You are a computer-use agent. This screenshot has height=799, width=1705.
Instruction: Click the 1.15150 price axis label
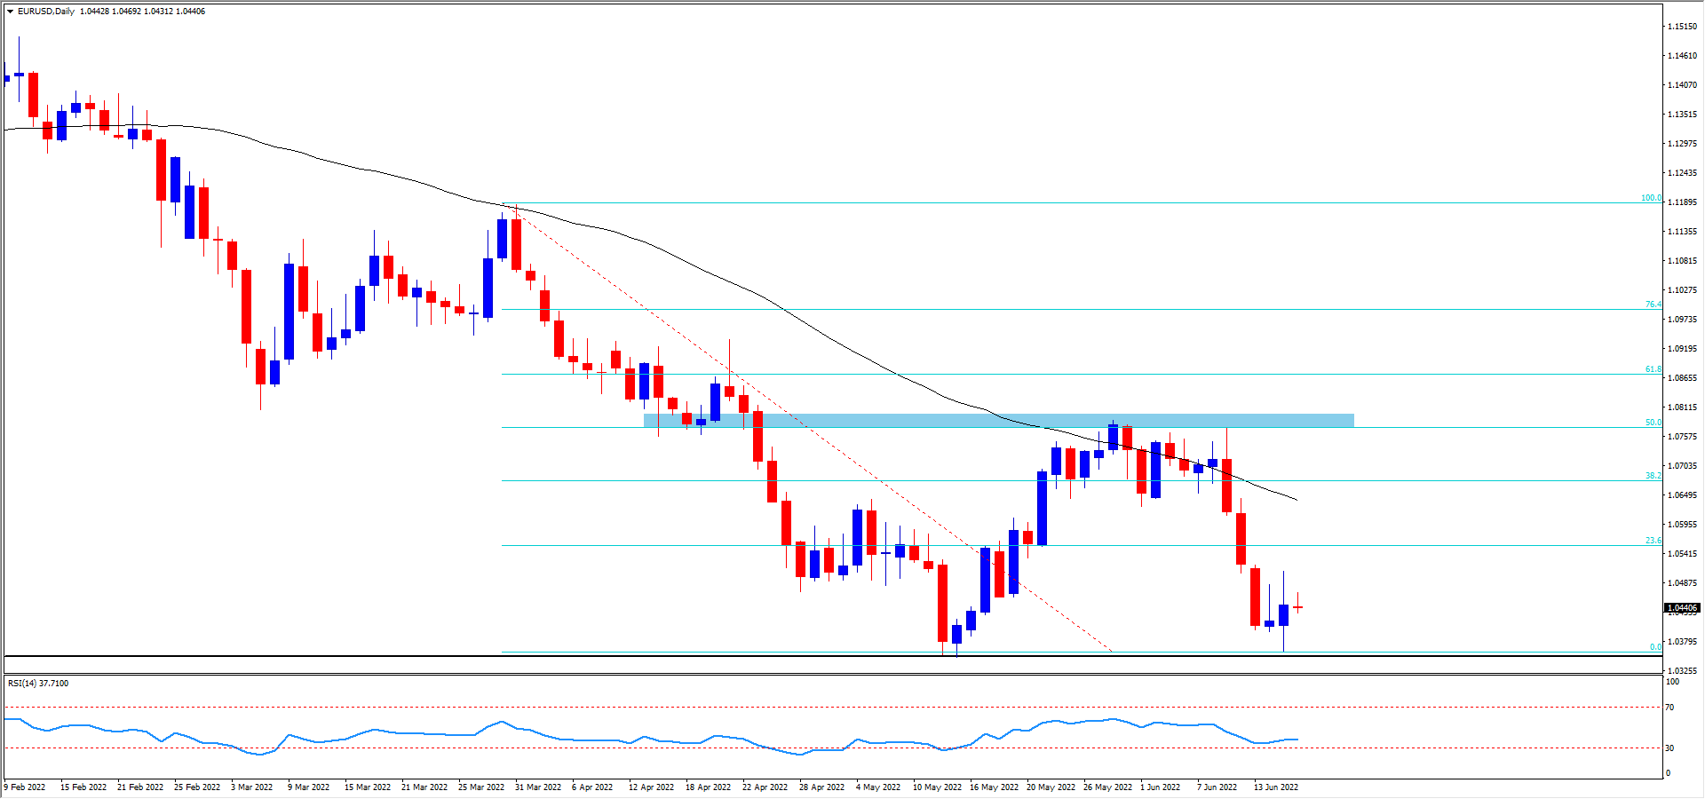(1682, 27)
